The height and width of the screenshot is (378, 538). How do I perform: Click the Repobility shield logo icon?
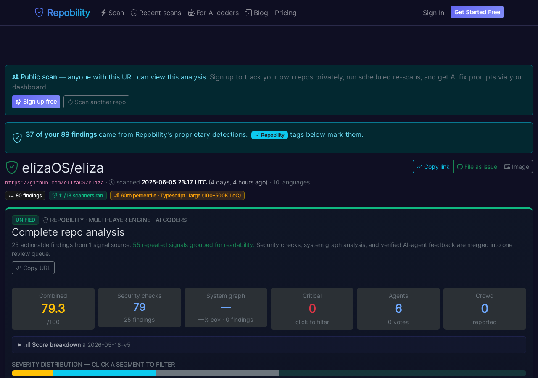(39, 13)
